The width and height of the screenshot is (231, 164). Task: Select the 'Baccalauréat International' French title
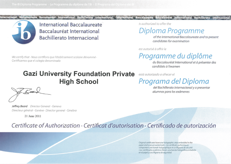pyautogui.click(x=69, y=31)
